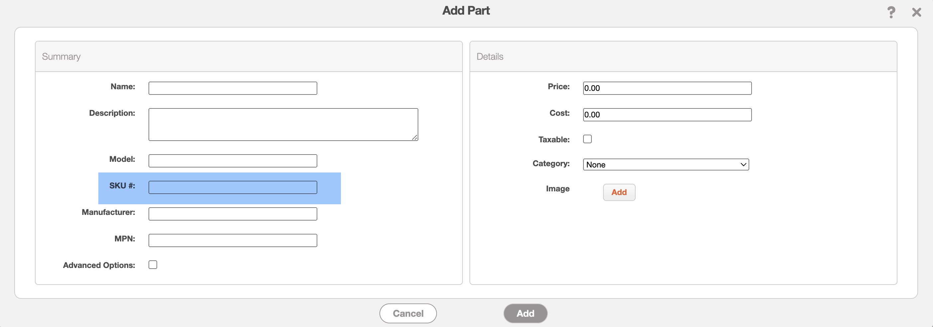Viewport: 933px width, 327px height.
Task: Click the help question mark icon
Action: click(x=891, y=12)
